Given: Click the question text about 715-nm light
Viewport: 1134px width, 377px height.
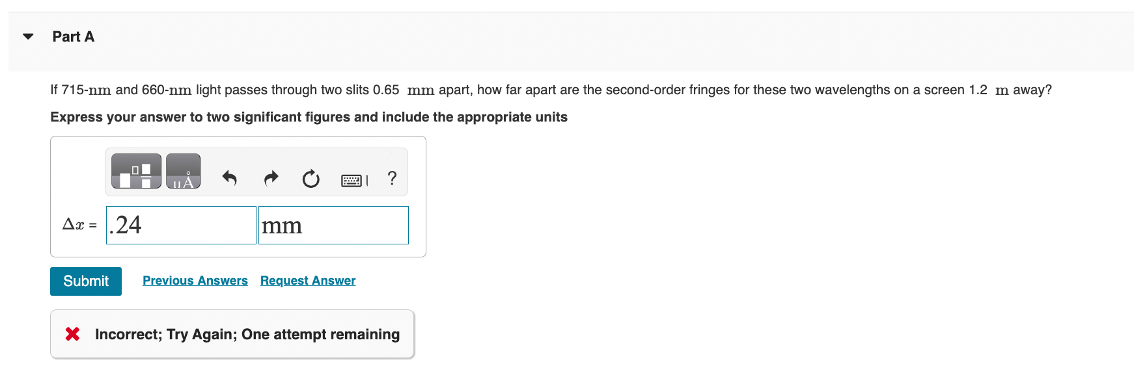Looking at the screenshot, I should (551, 90).
